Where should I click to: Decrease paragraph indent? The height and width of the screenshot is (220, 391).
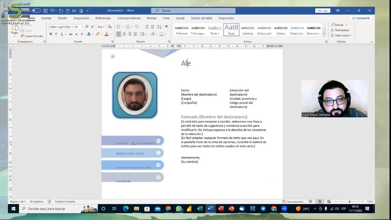coord(147,27)
